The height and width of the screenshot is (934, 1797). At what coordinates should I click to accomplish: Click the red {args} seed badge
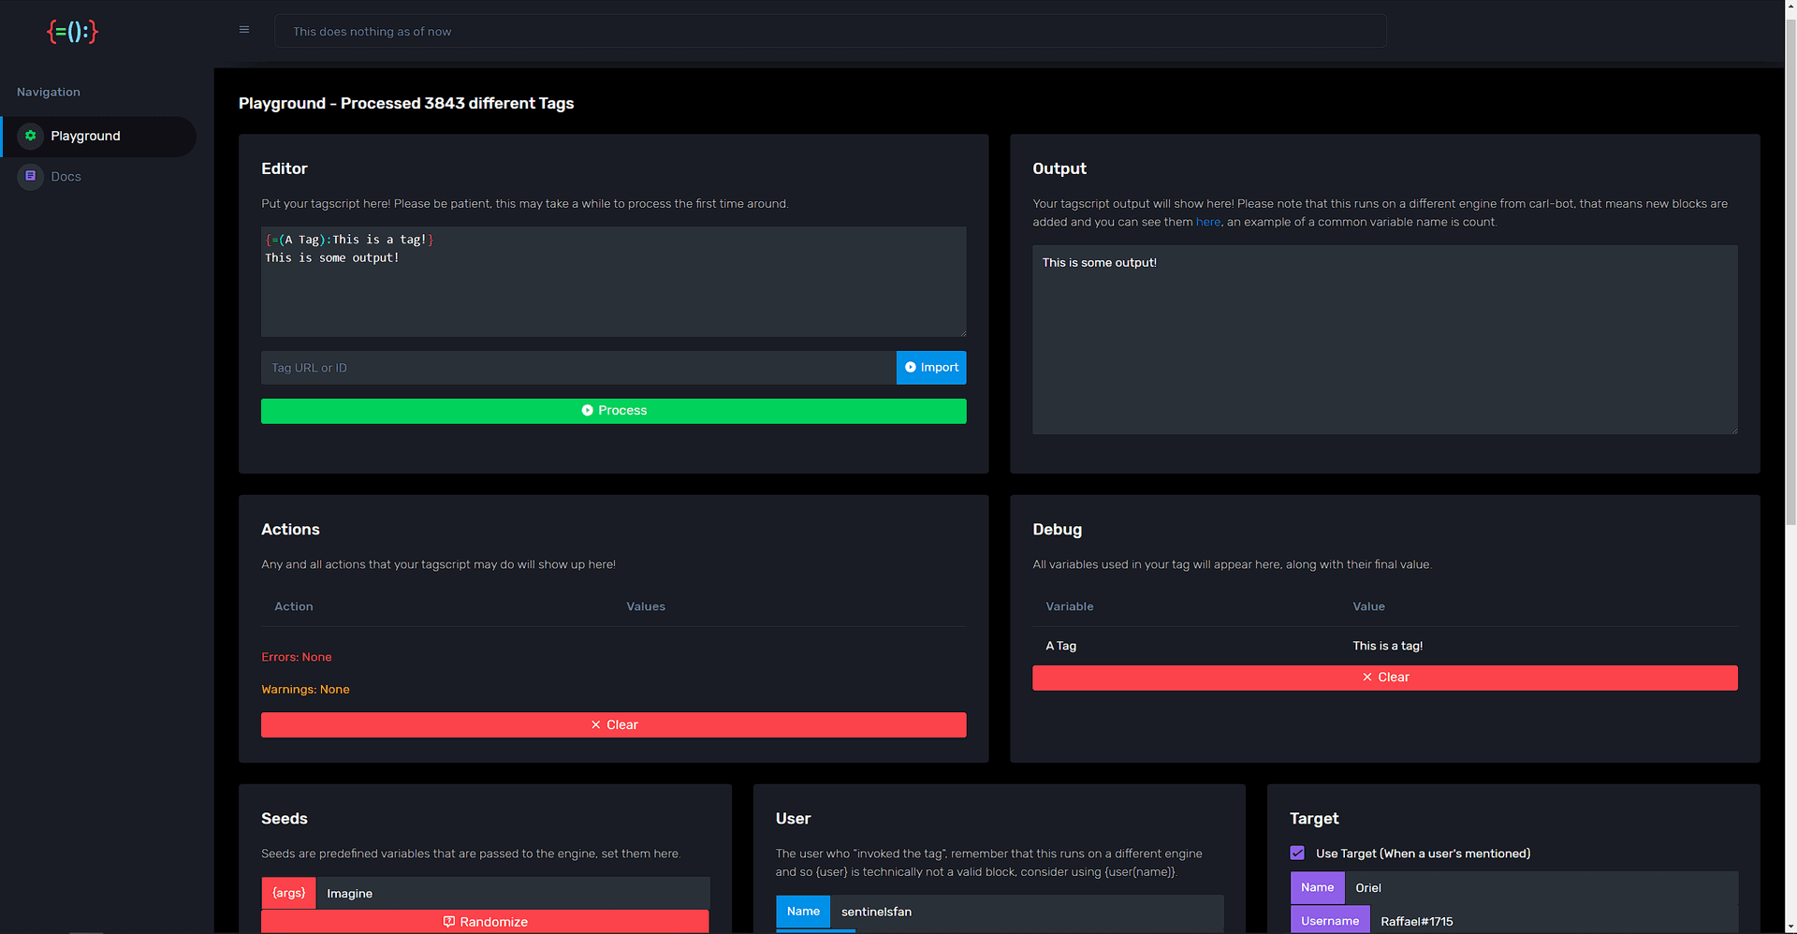pos(288,893)
